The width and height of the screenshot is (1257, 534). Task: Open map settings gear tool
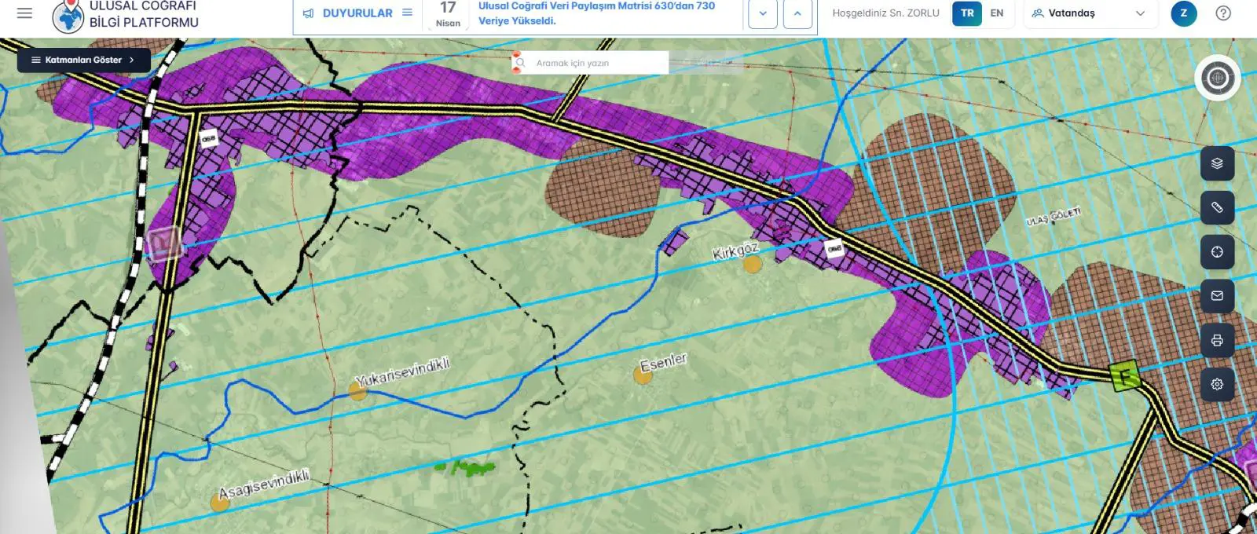[x=1217, y=385]
